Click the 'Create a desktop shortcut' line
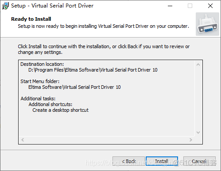This screenshot has height=171, width=221. [60, 110]
